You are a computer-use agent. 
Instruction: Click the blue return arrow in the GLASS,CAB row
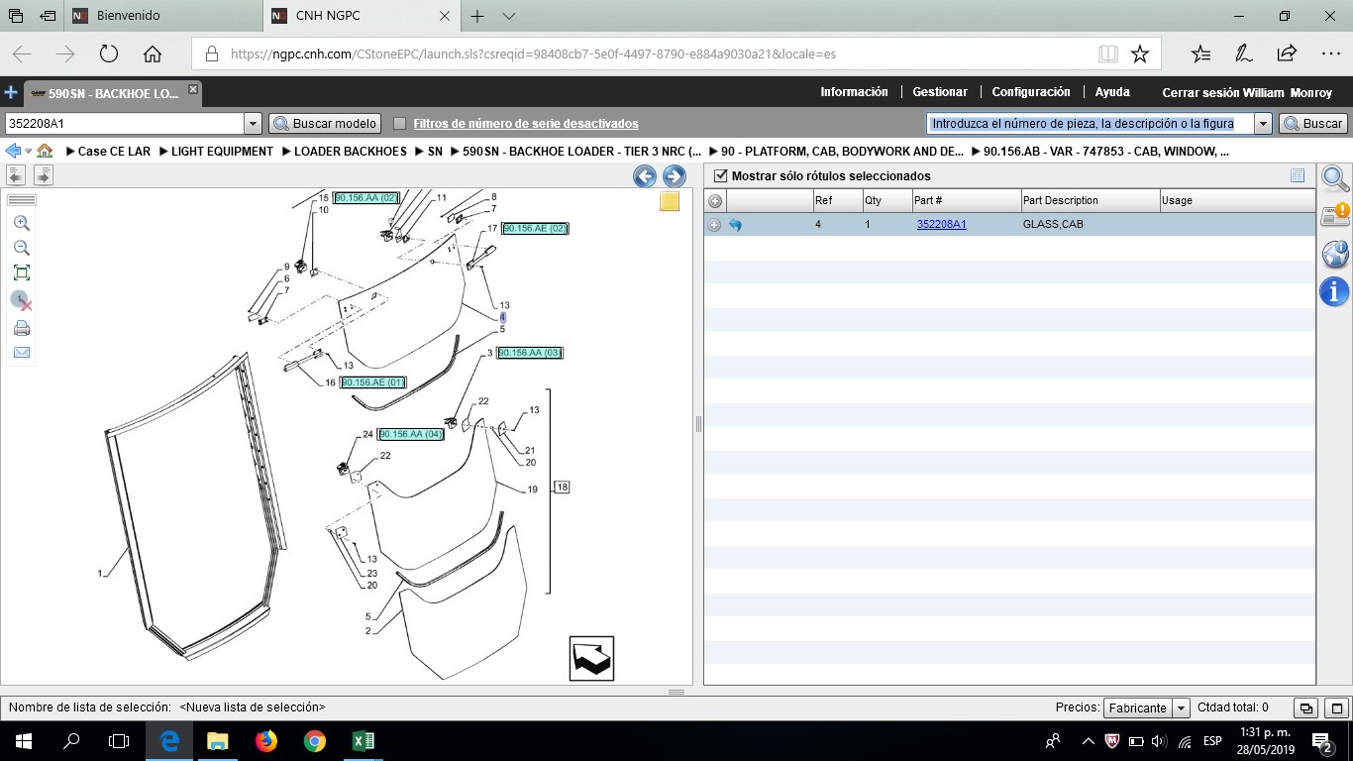735,225
